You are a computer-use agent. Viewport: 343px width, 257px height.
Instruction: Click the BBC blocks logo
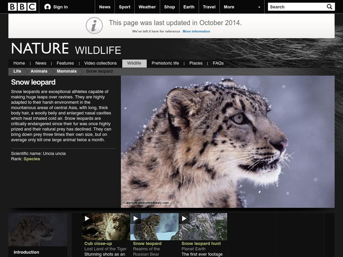[x=15, y=6]
